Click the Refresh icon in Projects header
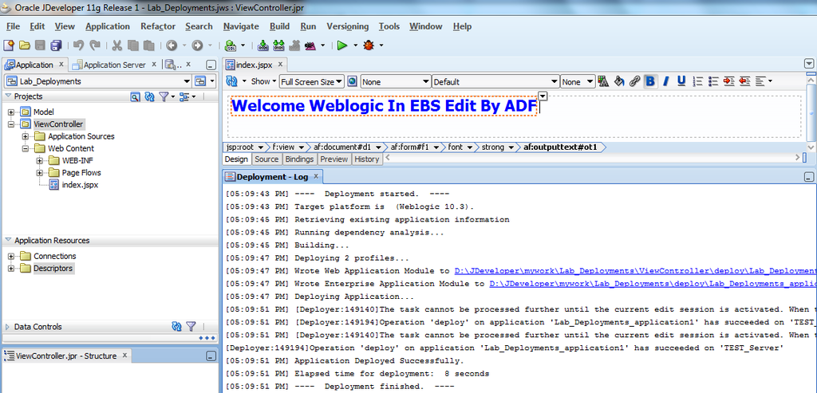 click(x=149, y=96)
